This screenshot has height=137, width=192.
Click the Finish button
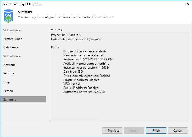click(156, 131)
